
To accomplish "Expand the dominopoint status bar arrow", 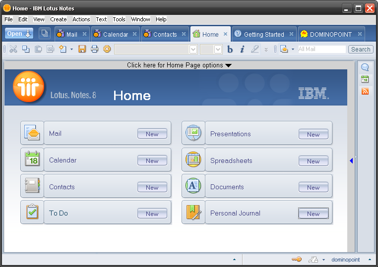I will click(370, 259).
